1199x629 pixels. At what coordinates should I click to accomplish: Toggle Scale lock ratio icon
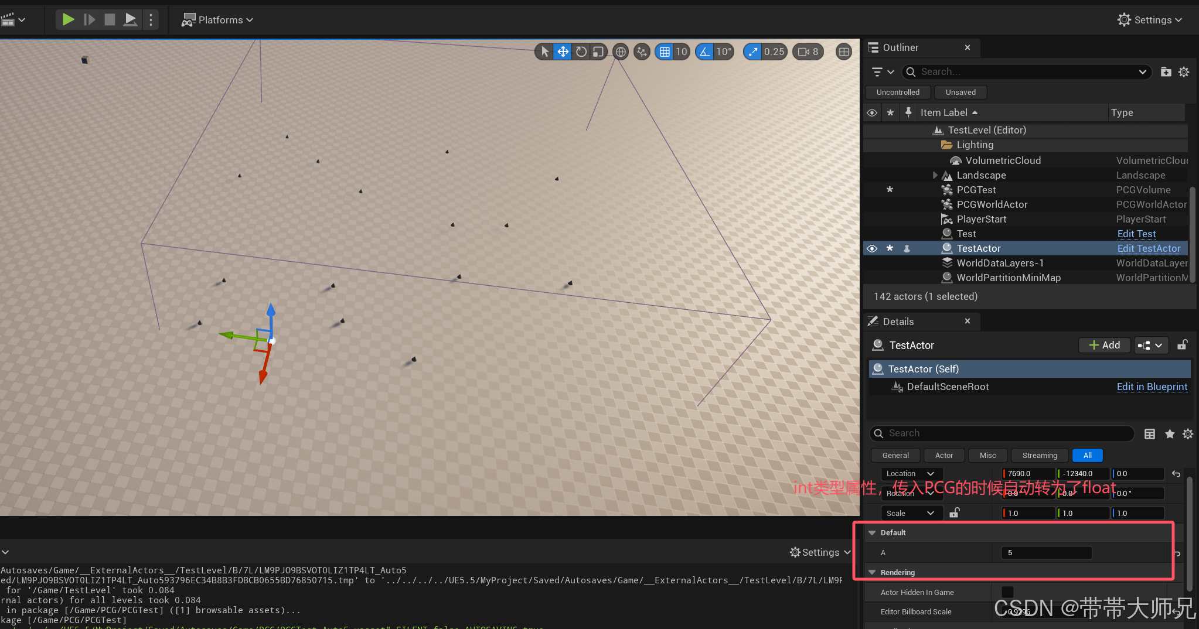pos(955,513)
